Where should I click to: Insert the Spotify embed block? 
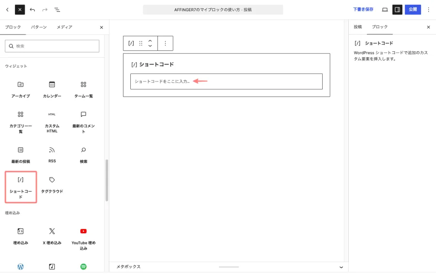[83, 266]
